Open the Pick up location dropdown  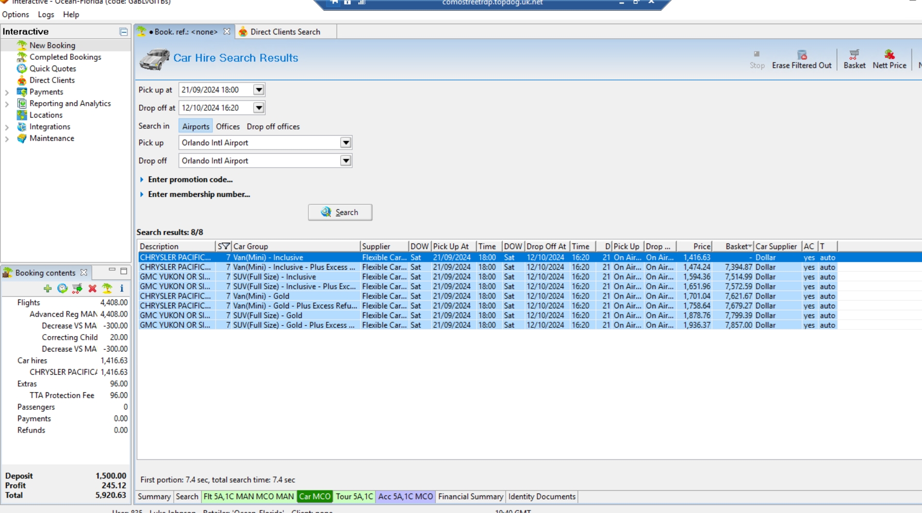point(346,143)
